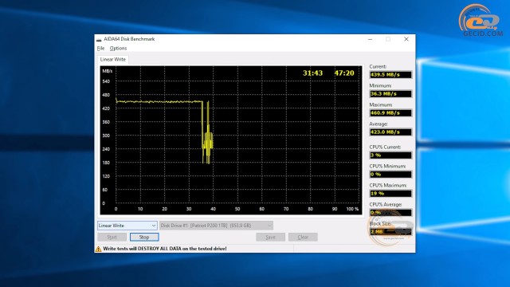This screenshot has width=510, height=287.
Task: Click the Average 423.0 MB/s value
Action: [390, 132]
